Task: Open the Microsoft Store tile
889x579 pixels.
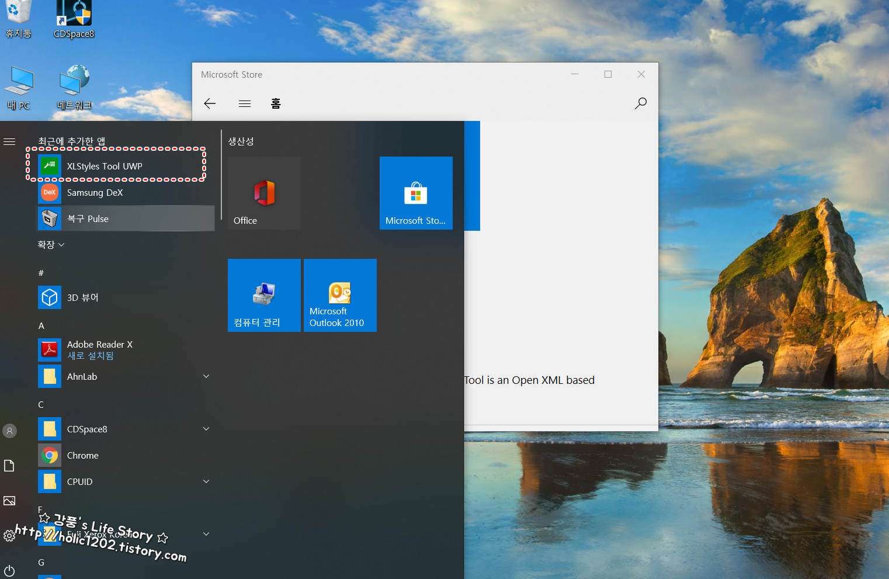Action: coord(416,193)
